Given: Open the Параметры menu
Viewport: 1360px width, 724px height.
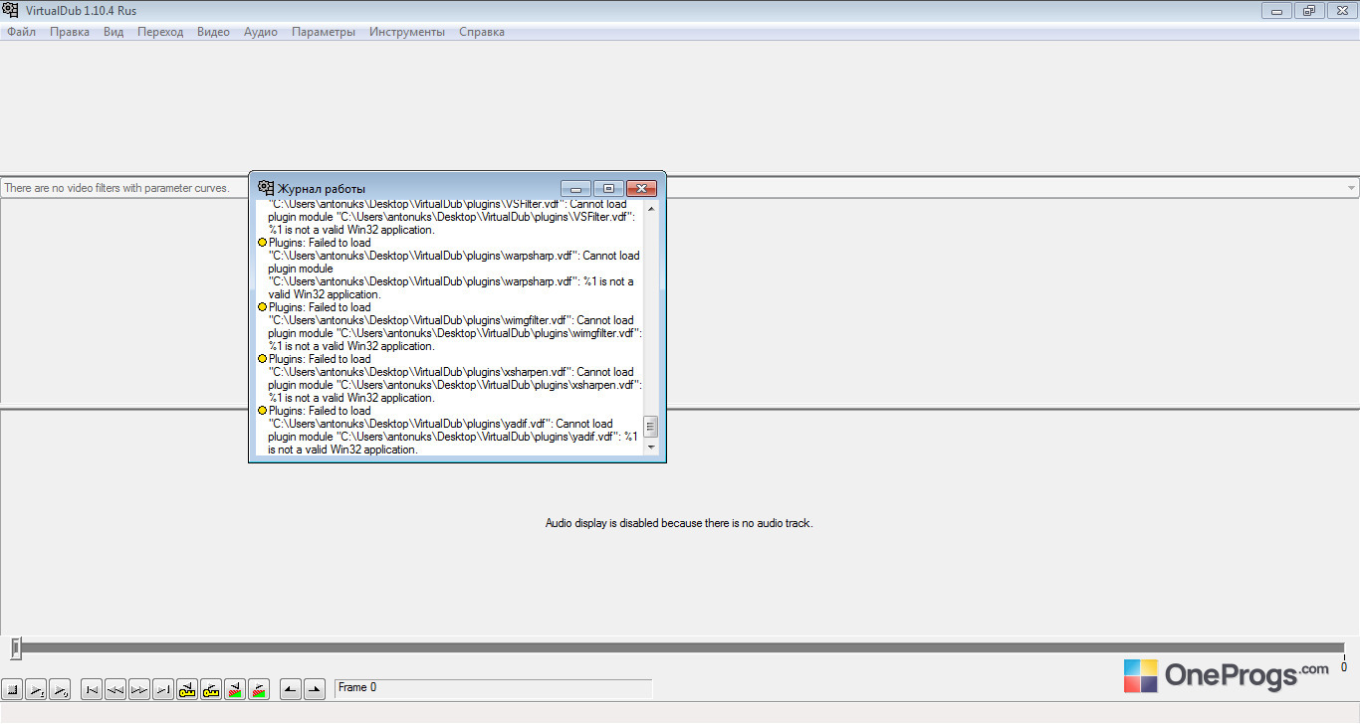Looking at the screenshot, I should 324,32.
